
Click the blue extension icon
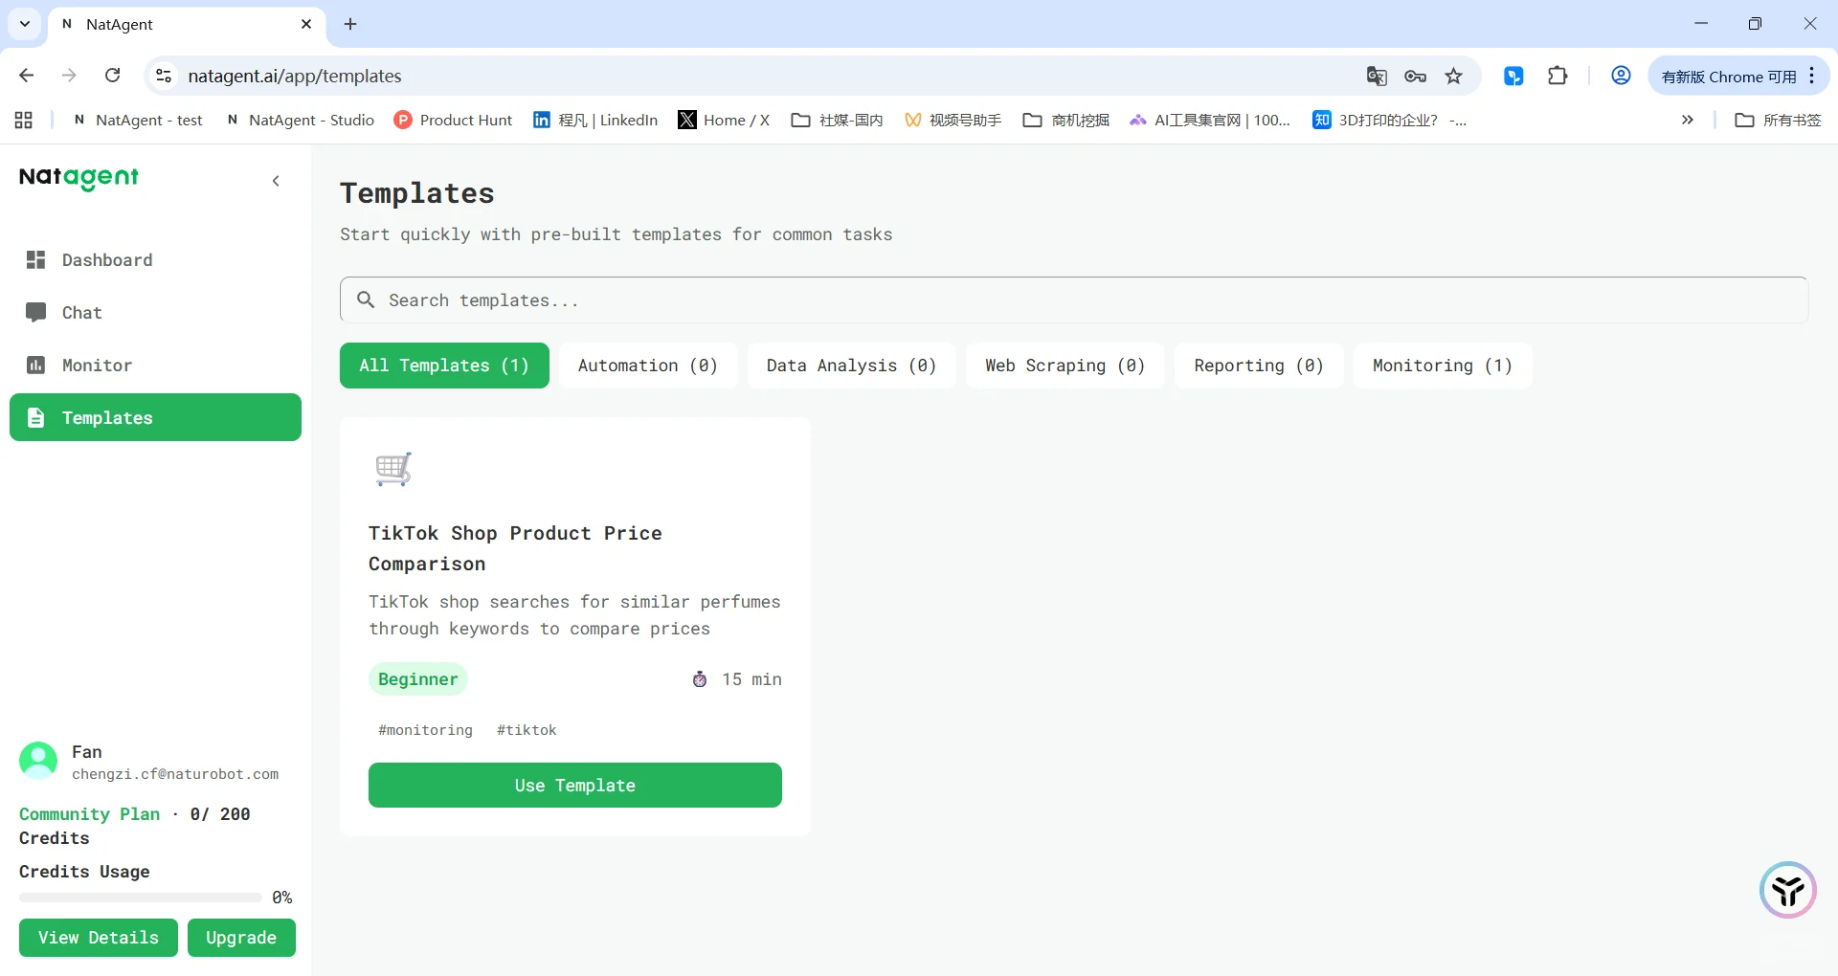pyautogui.click(x=1513, y=77)
